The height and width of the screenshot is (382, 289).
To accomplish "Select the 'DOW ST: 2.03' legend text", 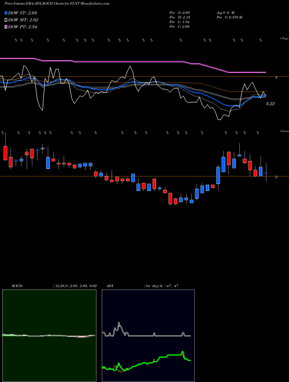I will (23, 13).
